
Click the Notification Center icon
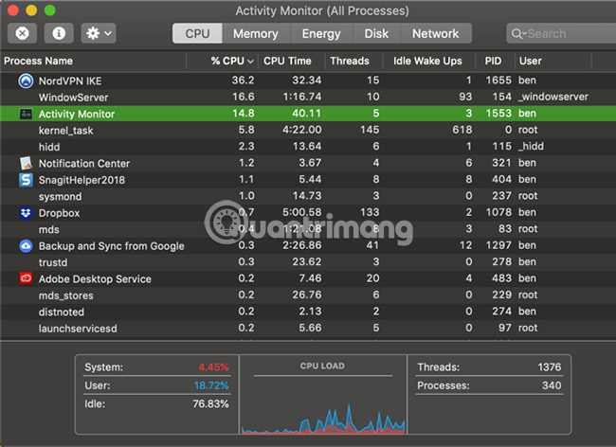click(x=26, y=163)
